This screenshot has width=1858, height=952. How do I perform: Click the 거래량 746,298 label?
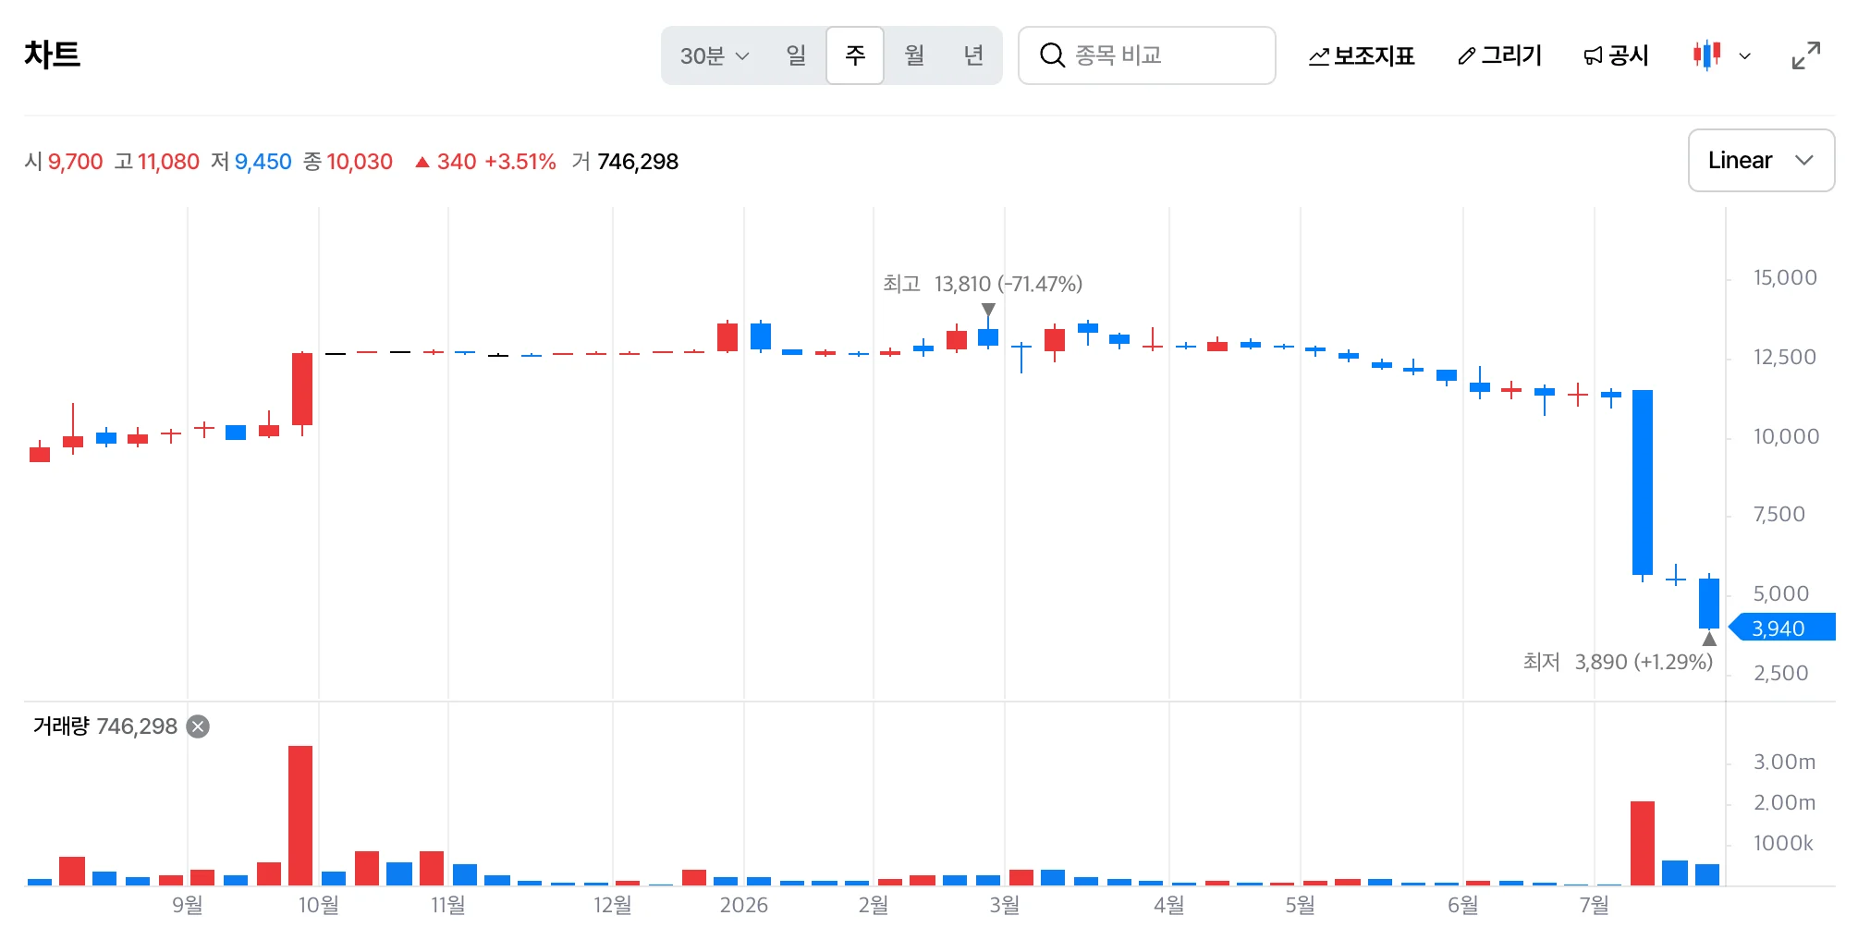pos(105,726)
